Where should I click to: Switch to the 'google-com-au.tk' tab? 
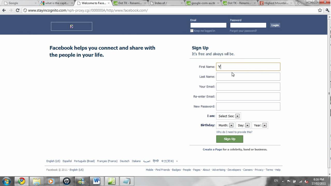(x=203, y=3)
